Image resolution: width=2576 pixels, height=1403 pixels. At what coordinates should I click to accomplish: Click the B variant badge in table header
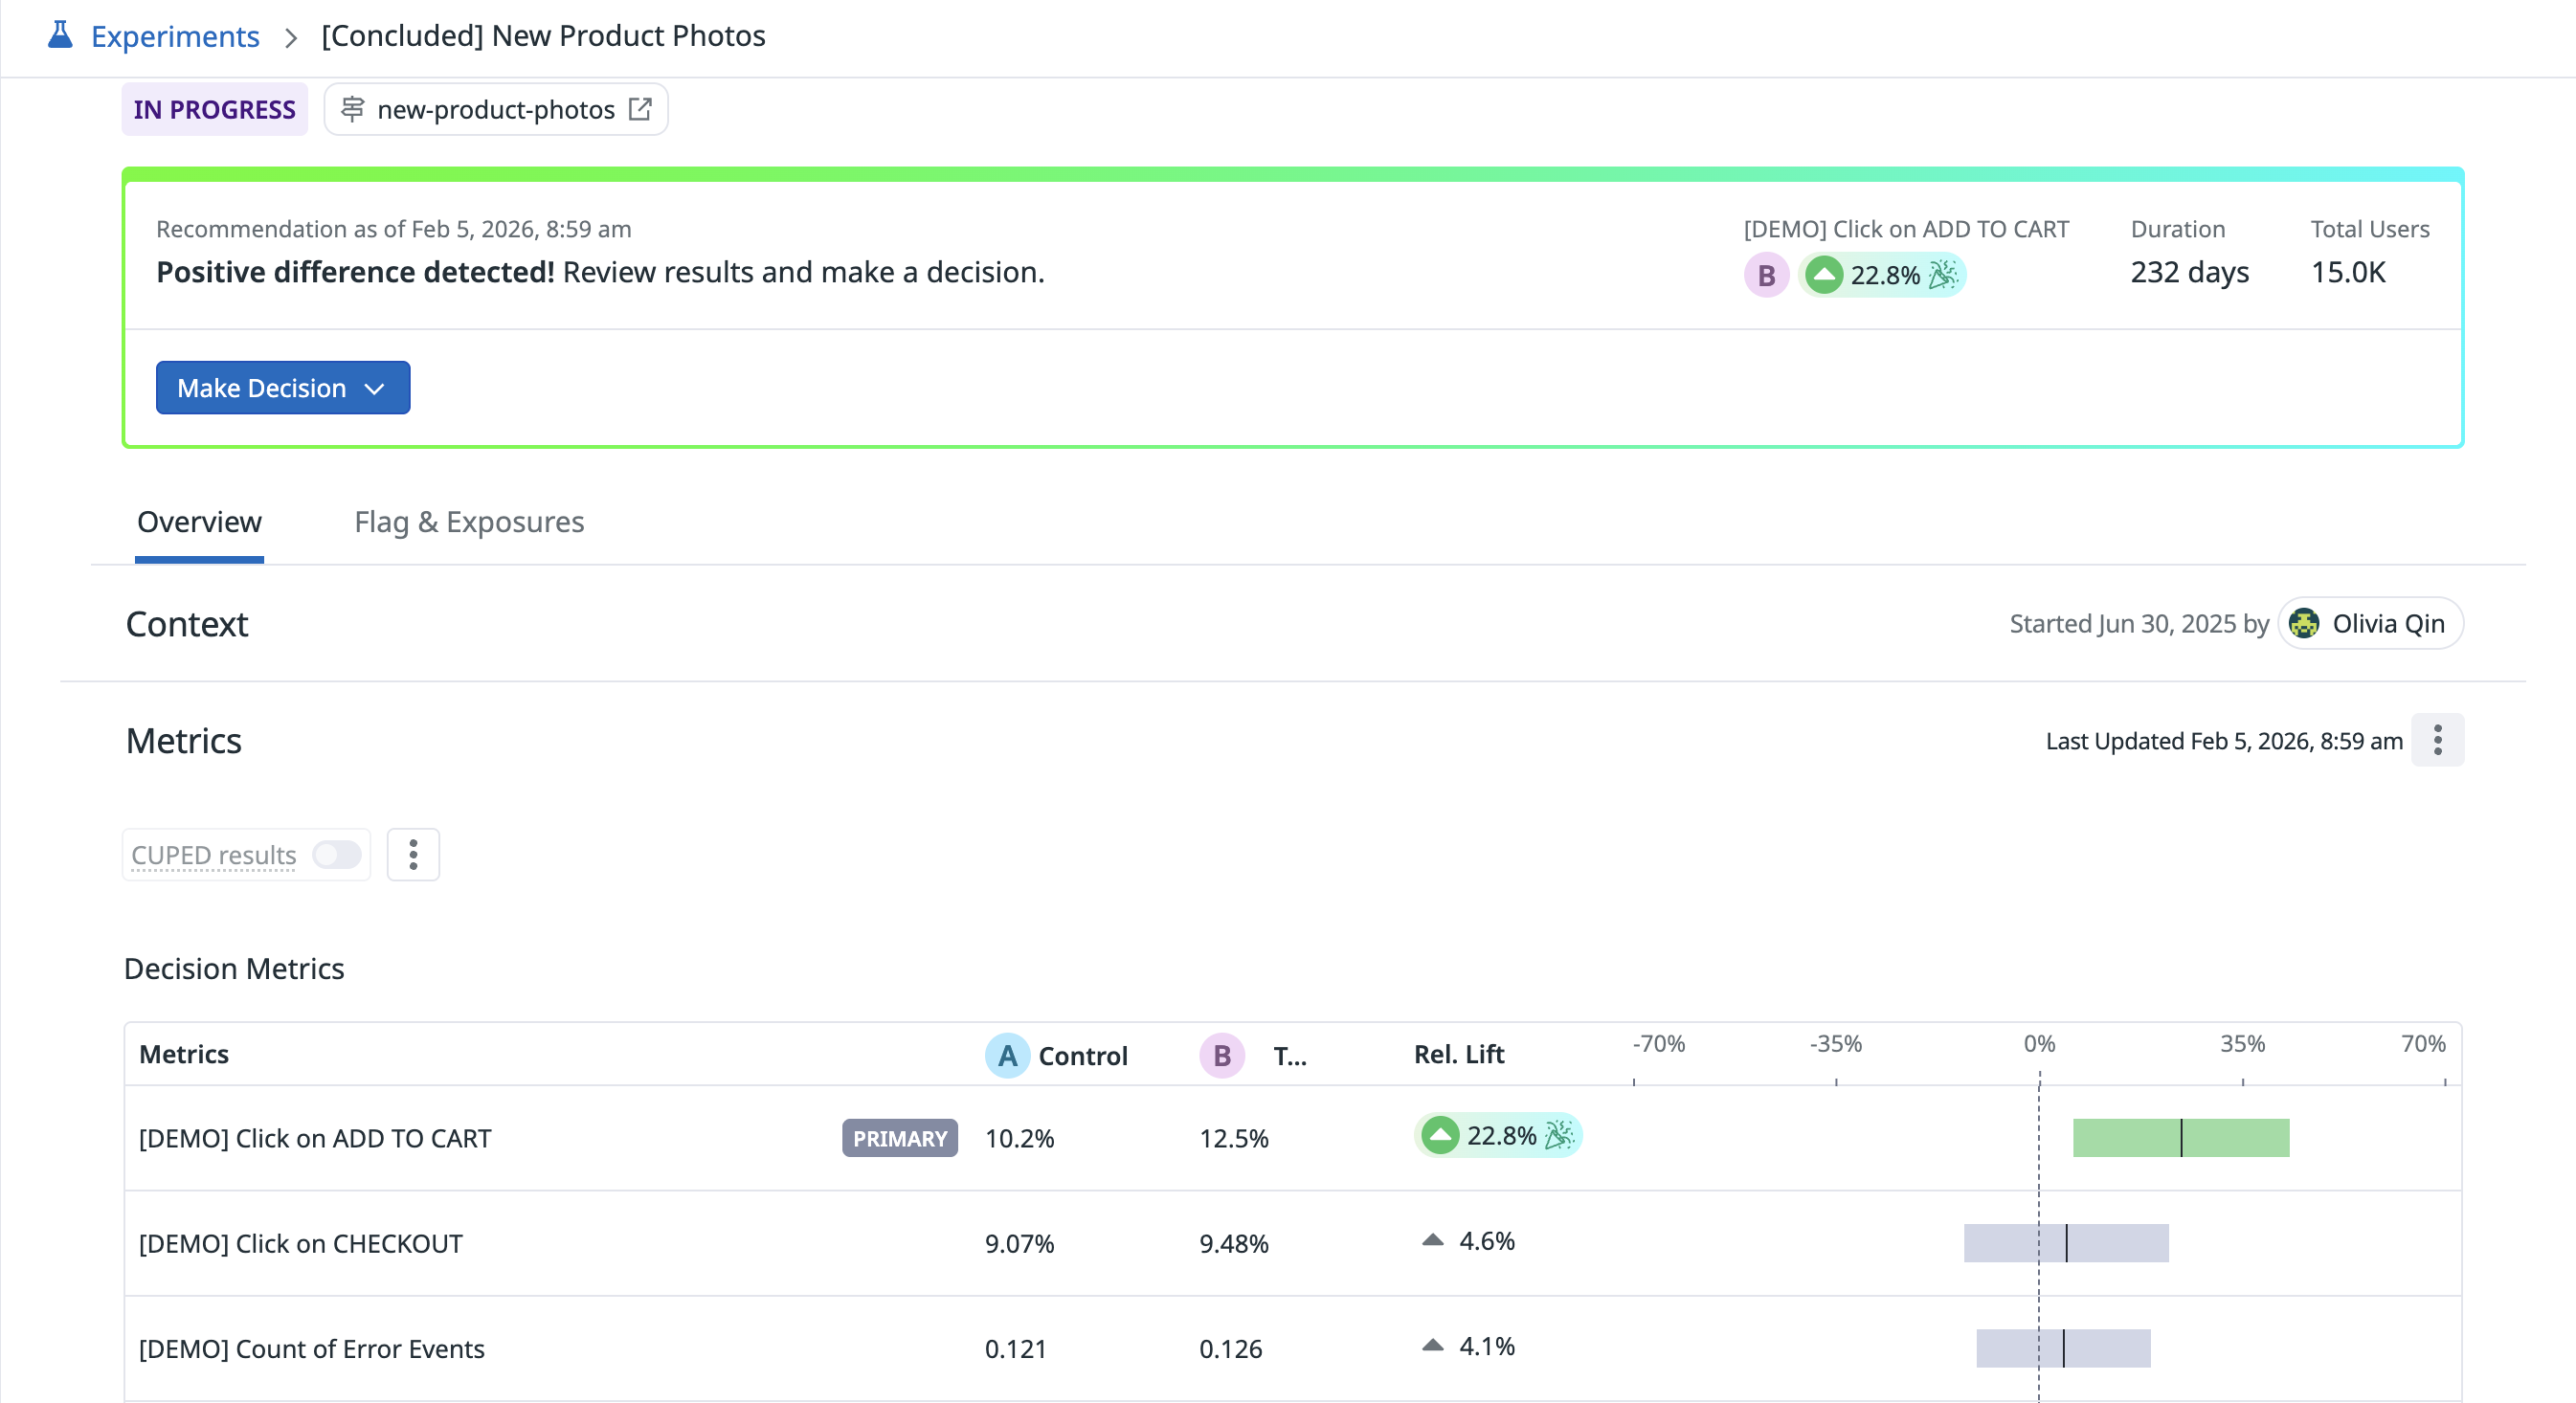(1221, 1056)
